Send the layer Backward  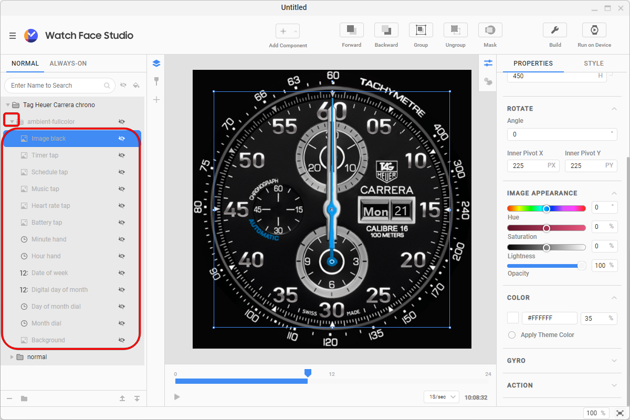(x=386, y=30)
